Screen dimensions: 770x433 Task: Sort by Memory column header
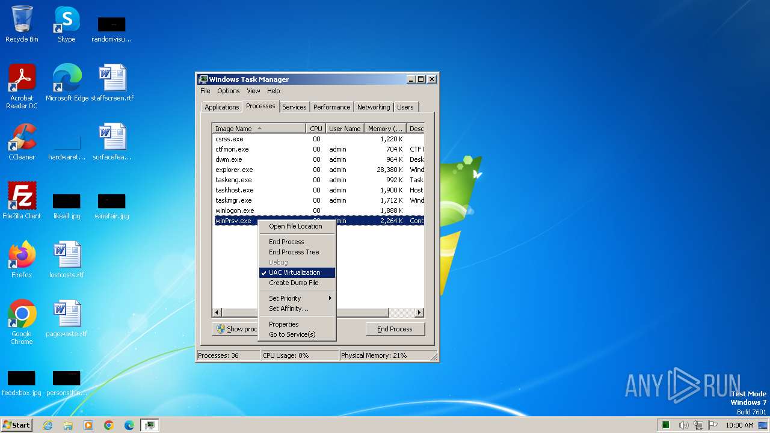386,129
